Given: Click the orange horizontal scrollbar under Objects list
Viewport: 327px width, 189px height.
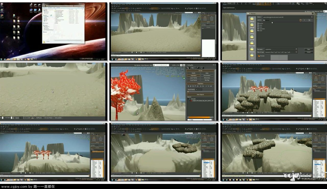Looking at the screenshot, I should pyautogui.click(x=199, y=117).
